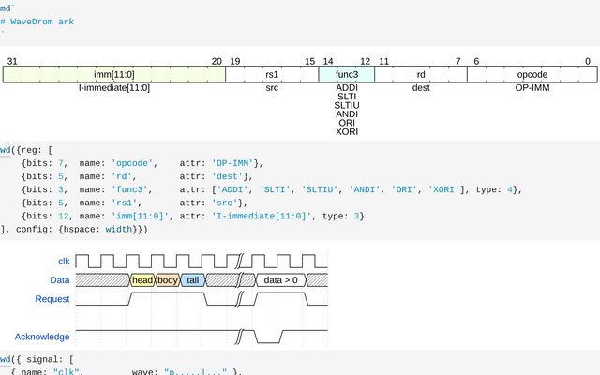This screenshot has width=600, height=375.
Task: Click the XORI label under func3
Action: pos(347,131)
